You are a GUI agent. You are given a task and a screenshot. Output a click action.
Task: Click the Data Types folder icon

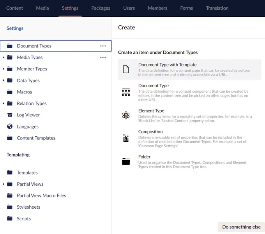(x=10, y=80)
